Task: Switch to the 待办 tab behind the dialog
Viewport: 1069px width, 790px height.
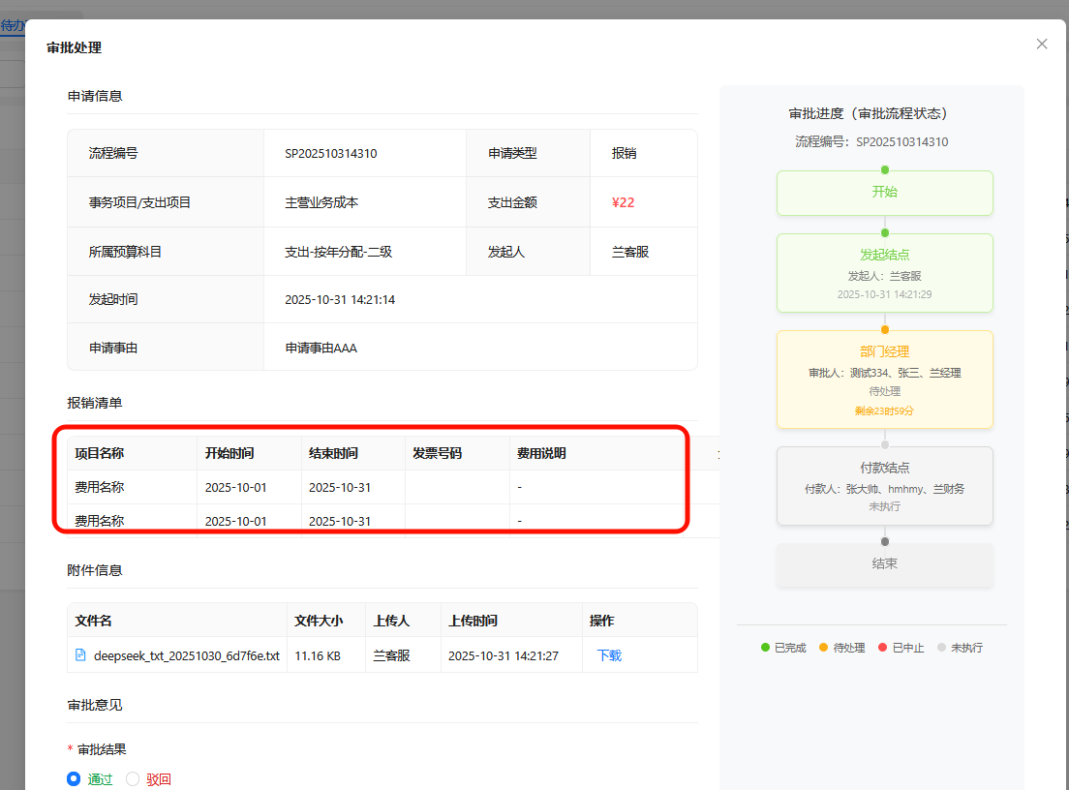Action: pos(13,26)
